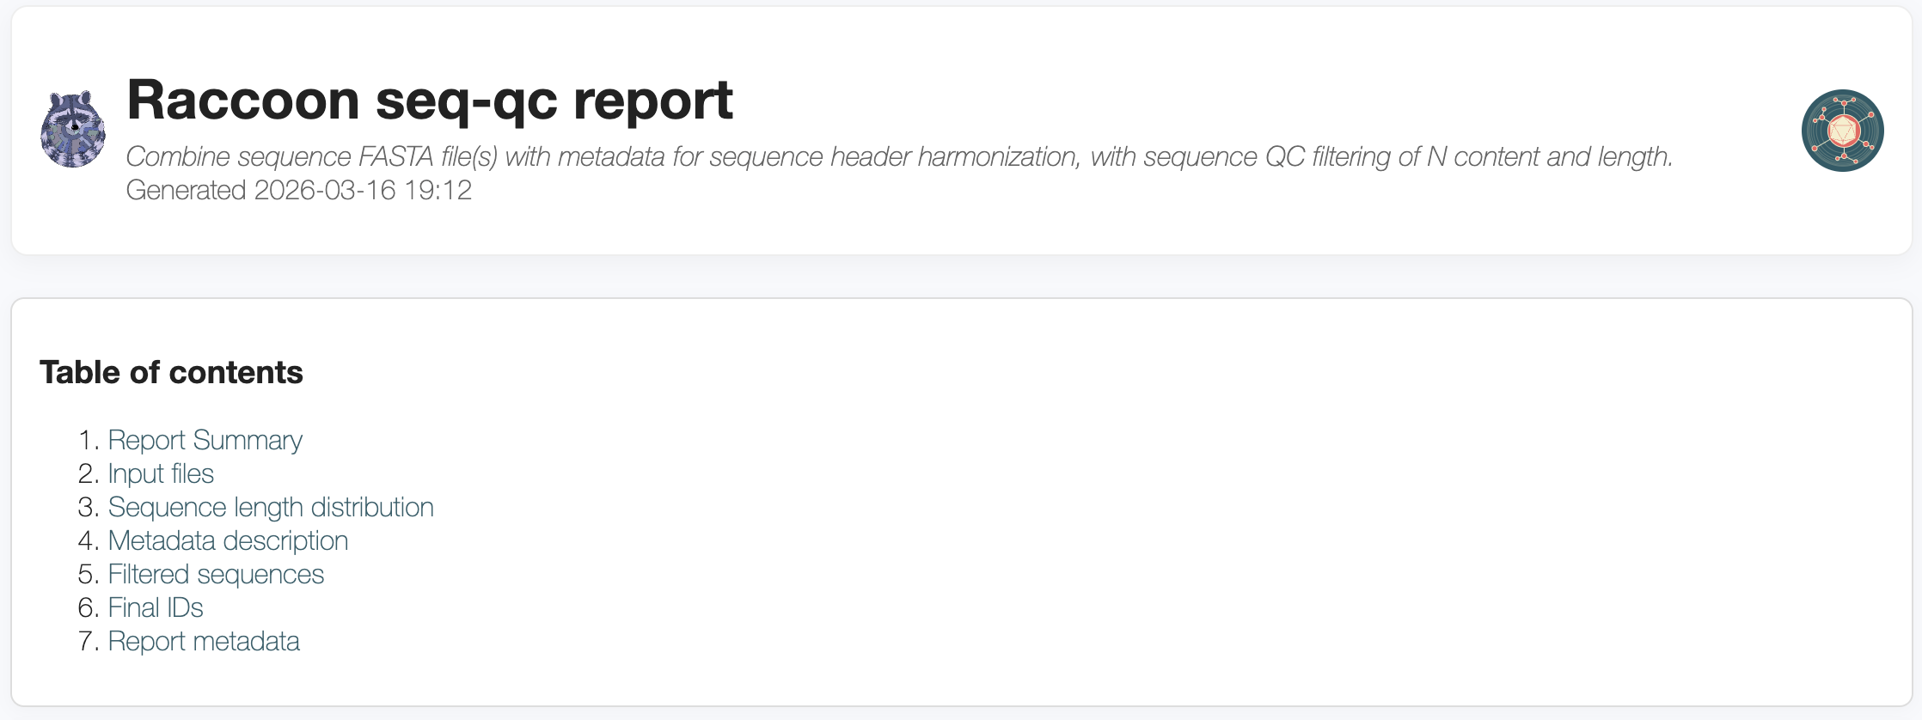This screenshot has height=720, width=1922.
Task: Click list number 1 beside Report Summary
Action: click(x=89, y=440)
